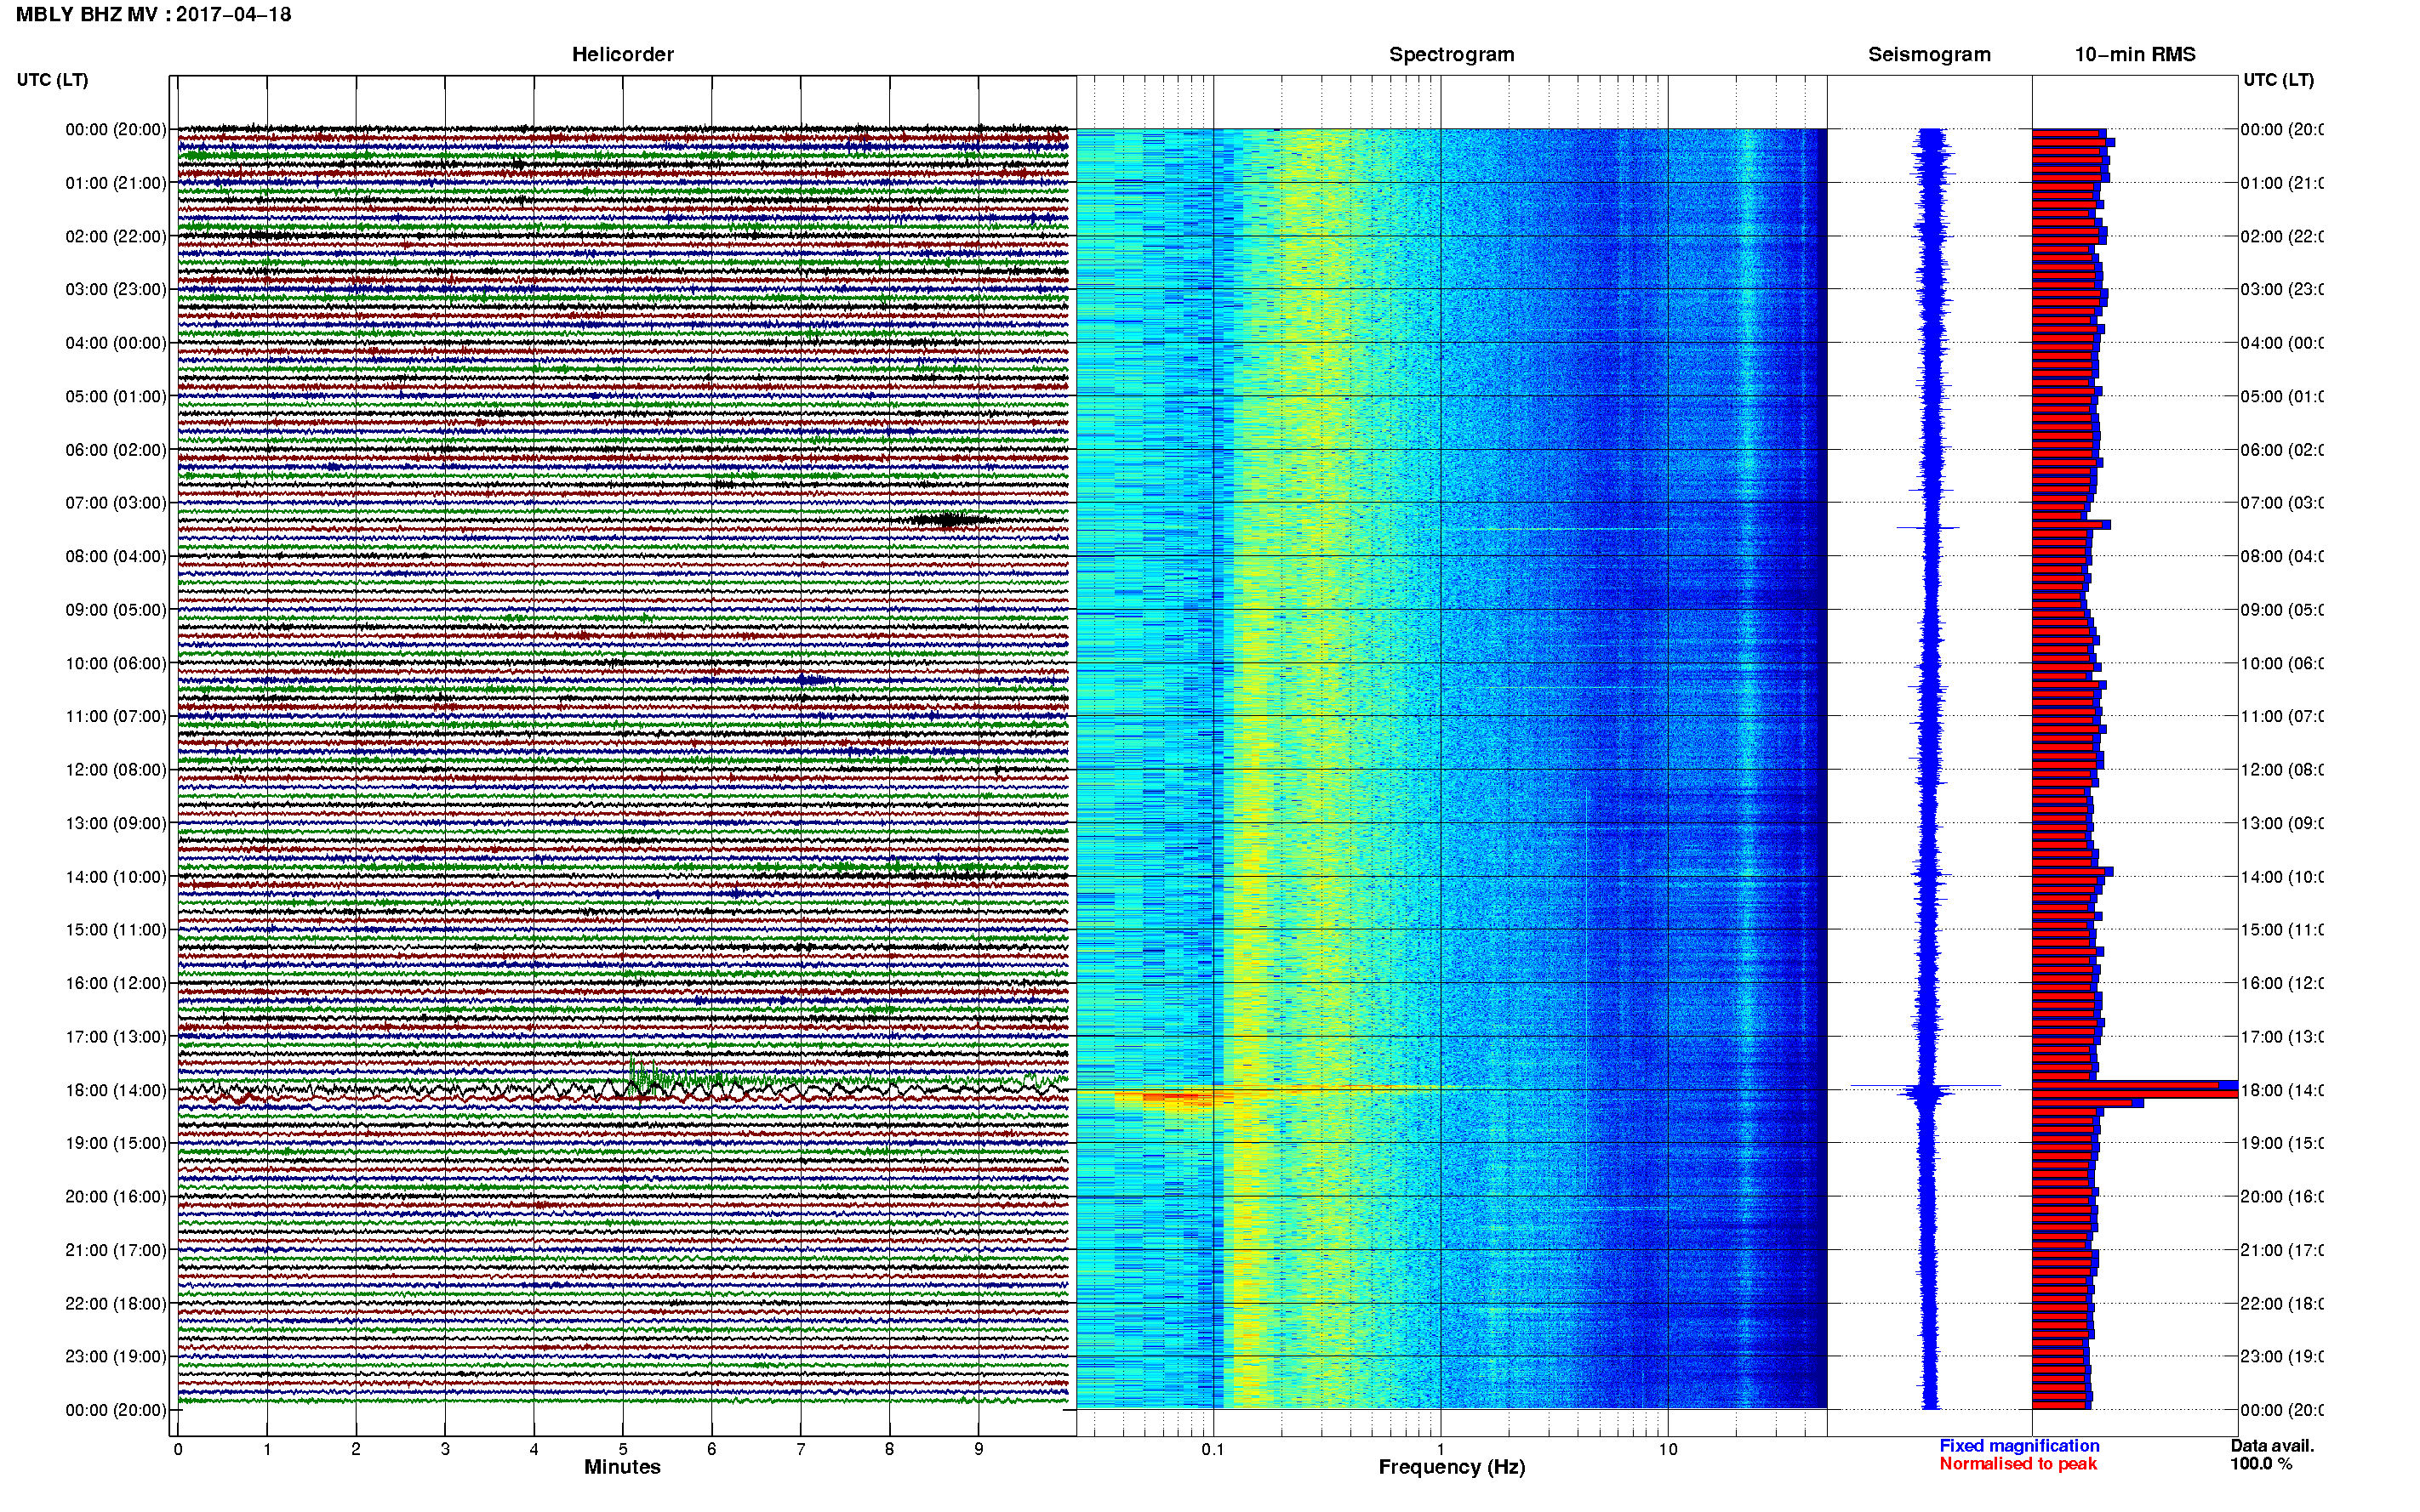
Task: Click the Seismogram panel heading
Action: [1929, 54]
